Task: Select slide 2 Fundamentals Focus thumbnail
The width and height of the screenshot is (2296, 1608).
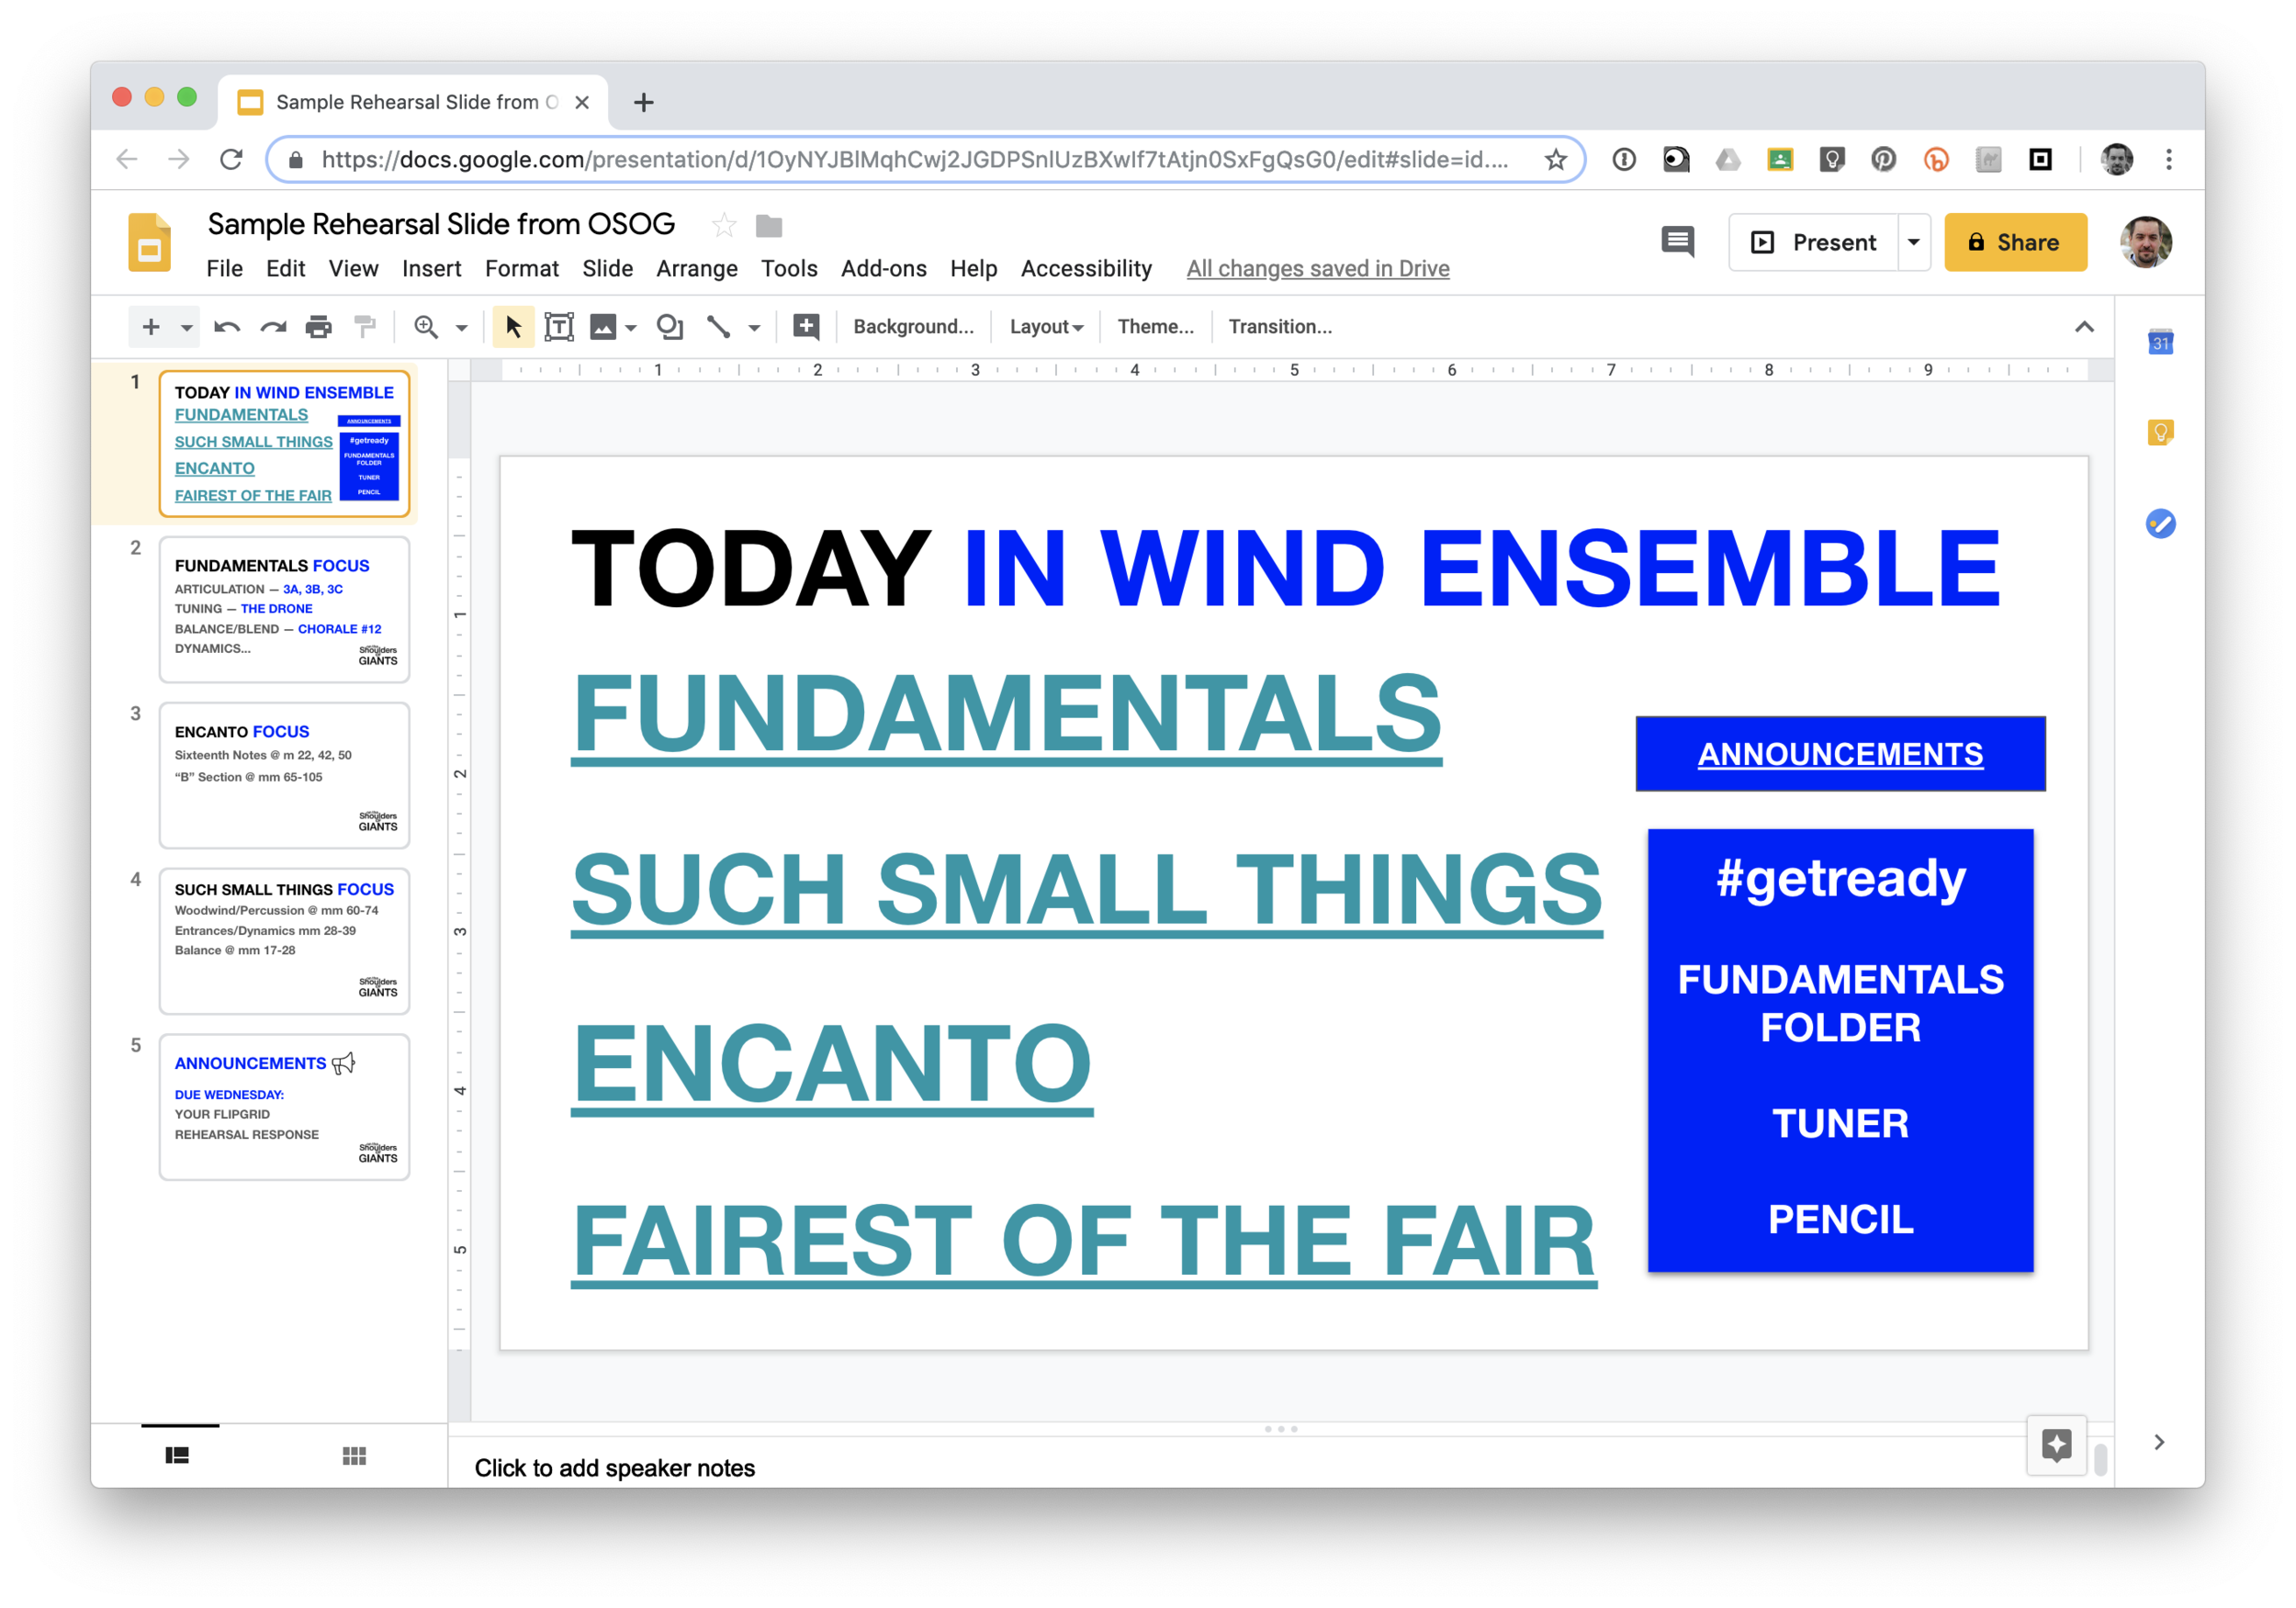Action: [284, 610]
